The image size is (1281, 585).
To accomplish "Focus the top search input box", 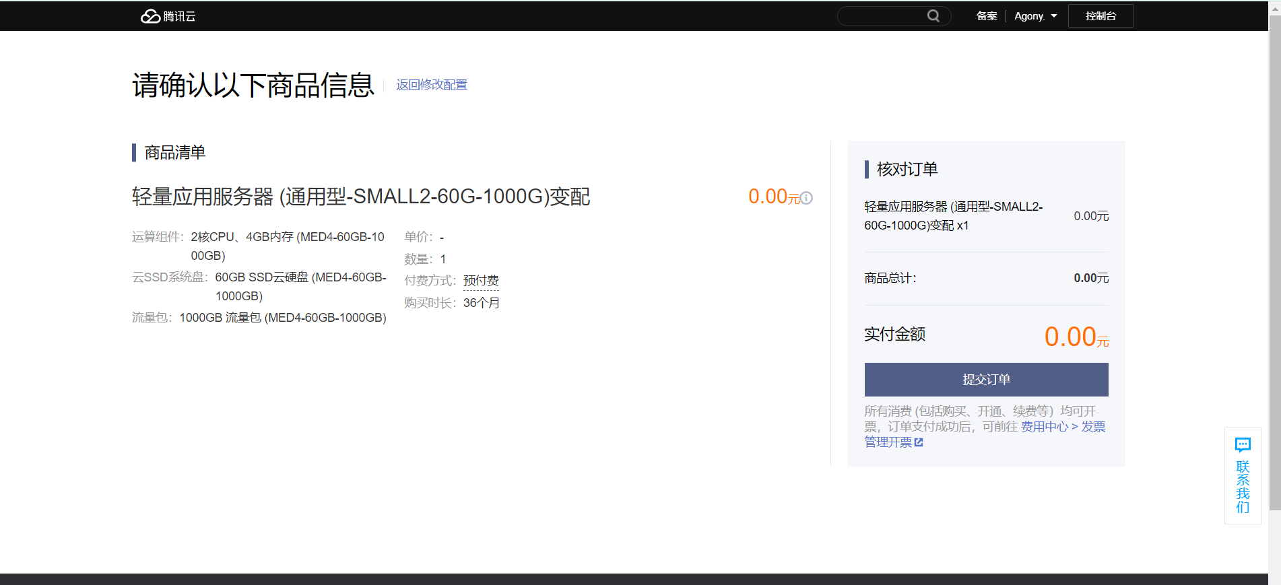I will click(882, 16).
